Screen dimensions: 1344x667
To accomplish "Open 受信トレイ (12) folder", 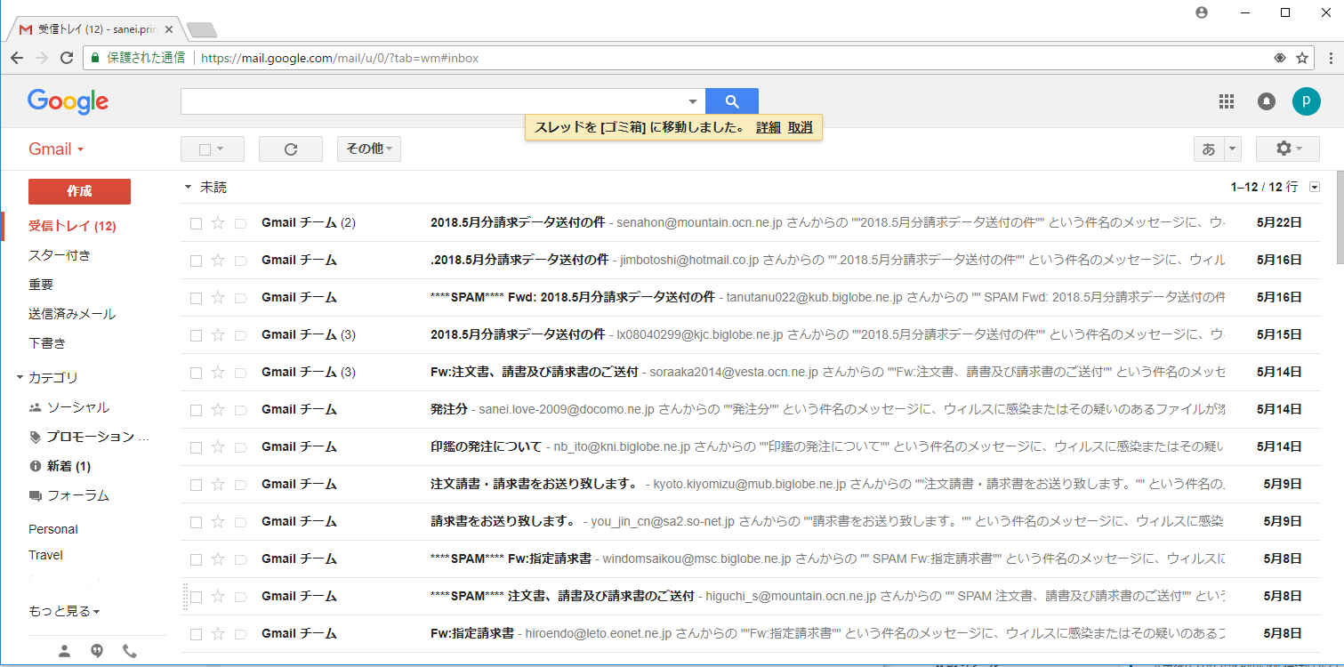I will point(72,226).
